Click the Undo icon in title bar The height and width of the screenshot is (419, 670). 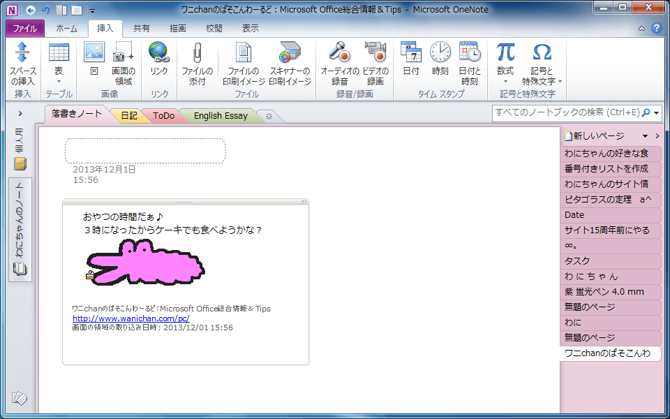46,10
